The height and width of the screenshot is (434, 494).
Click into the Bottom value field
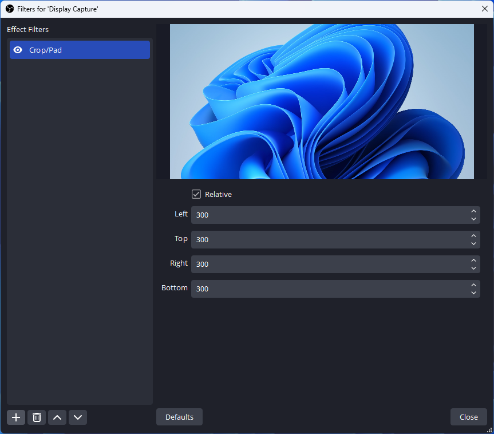coord(326,289)
